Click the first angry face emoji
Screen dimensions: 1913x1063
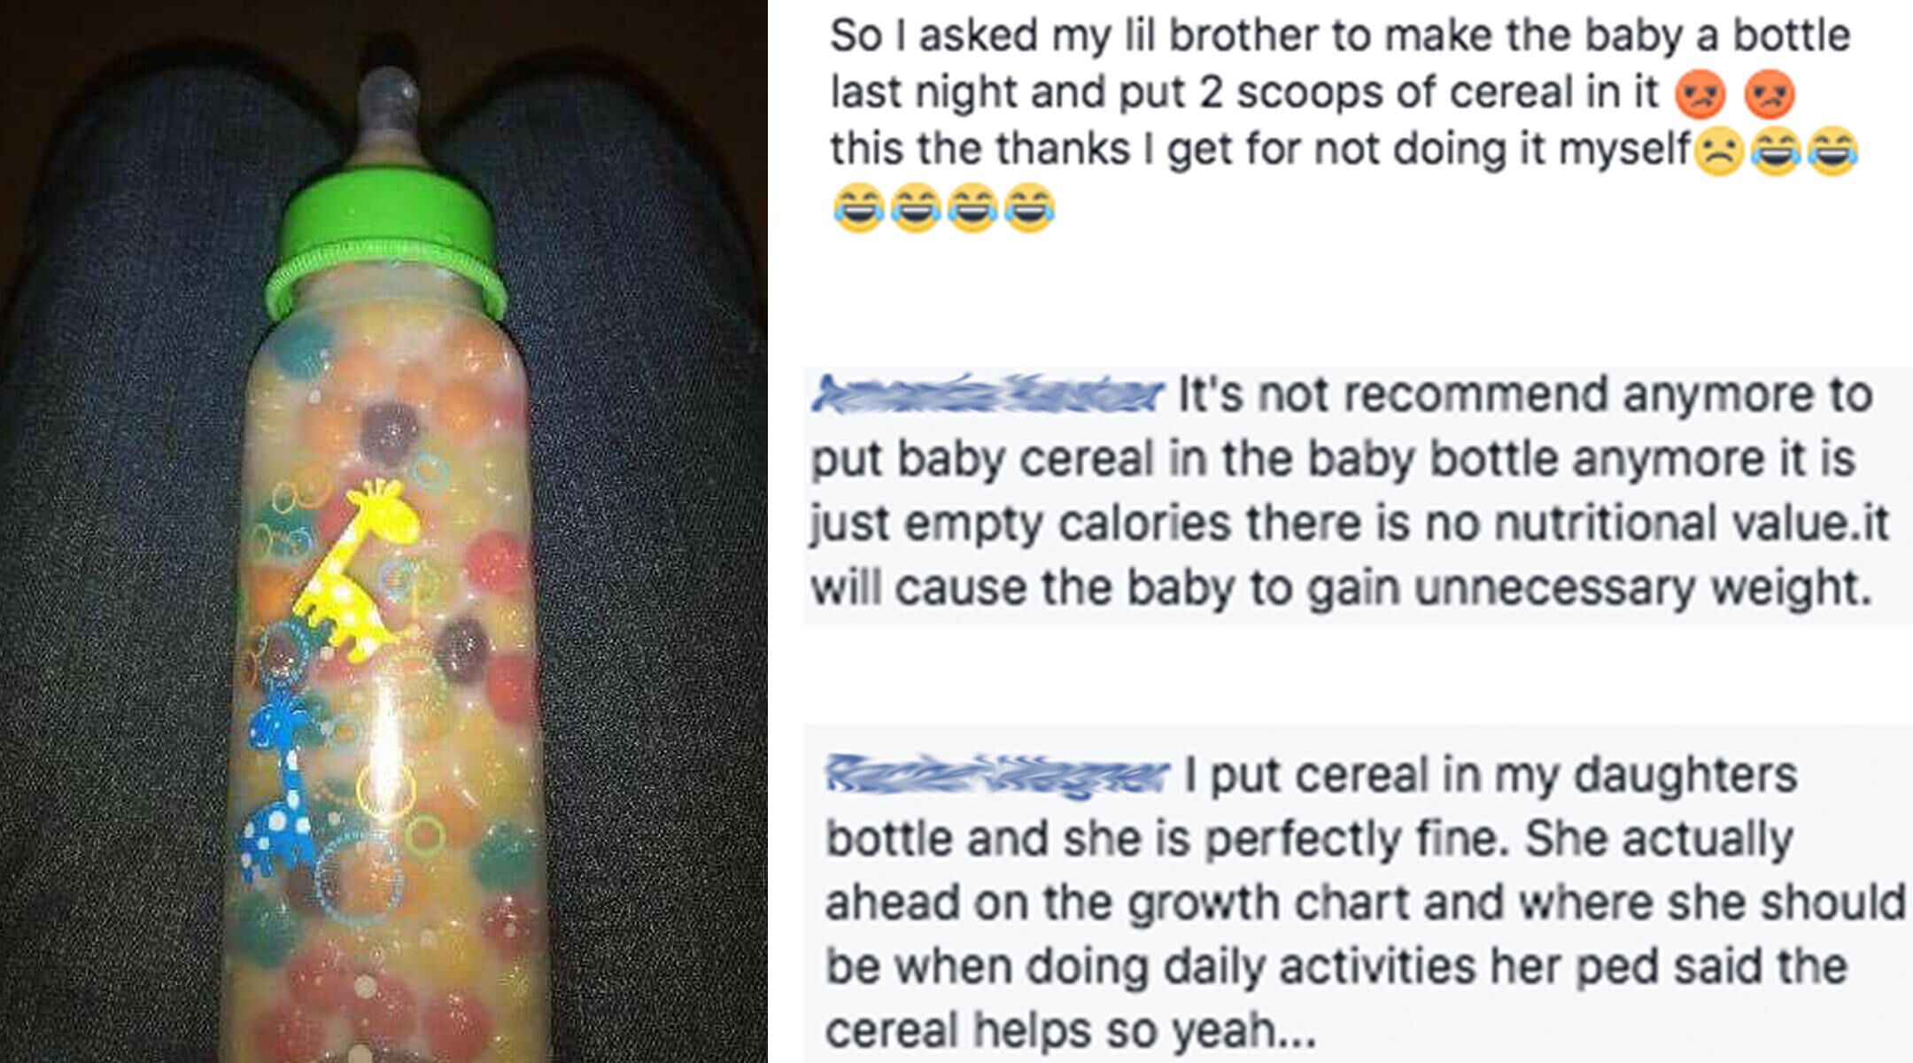pos(1700,94)
